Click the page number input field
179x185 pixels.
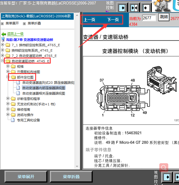[149, 18]
